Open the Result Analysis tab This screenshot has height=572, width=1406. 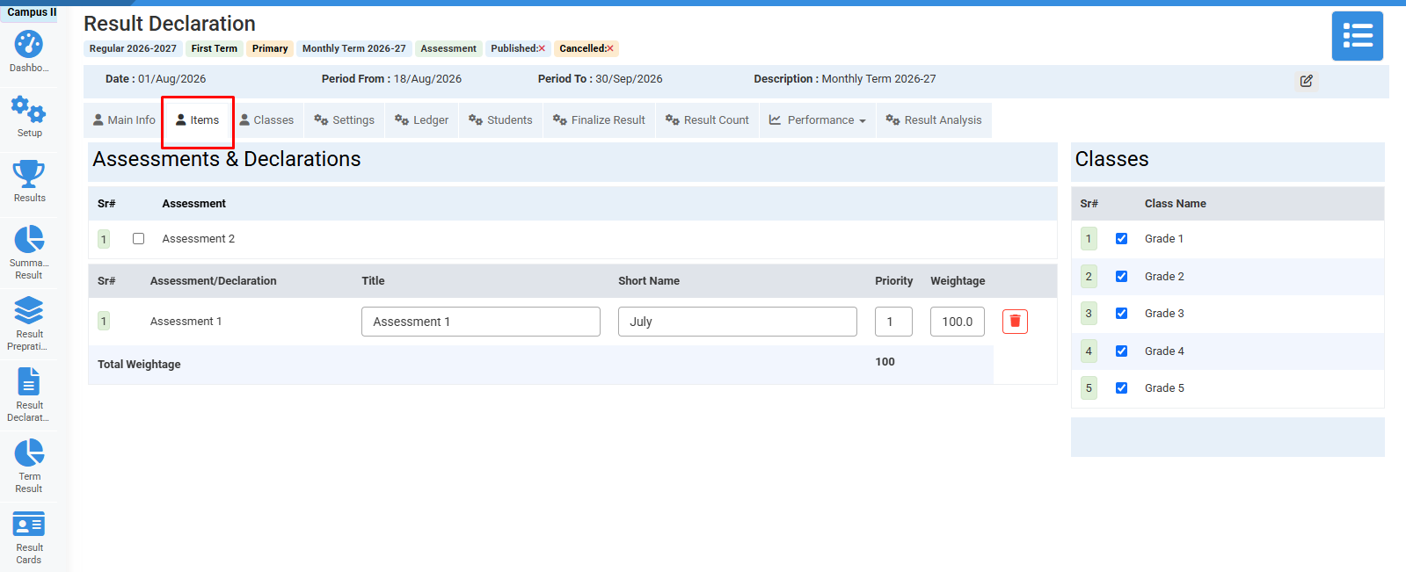tap(934, 120)
